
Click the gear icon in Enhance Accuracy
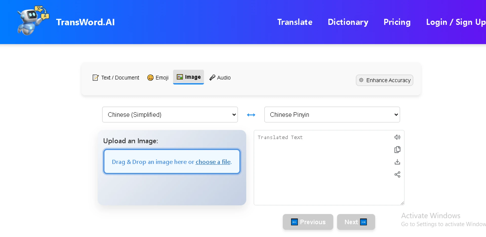(x=361, y=80)
